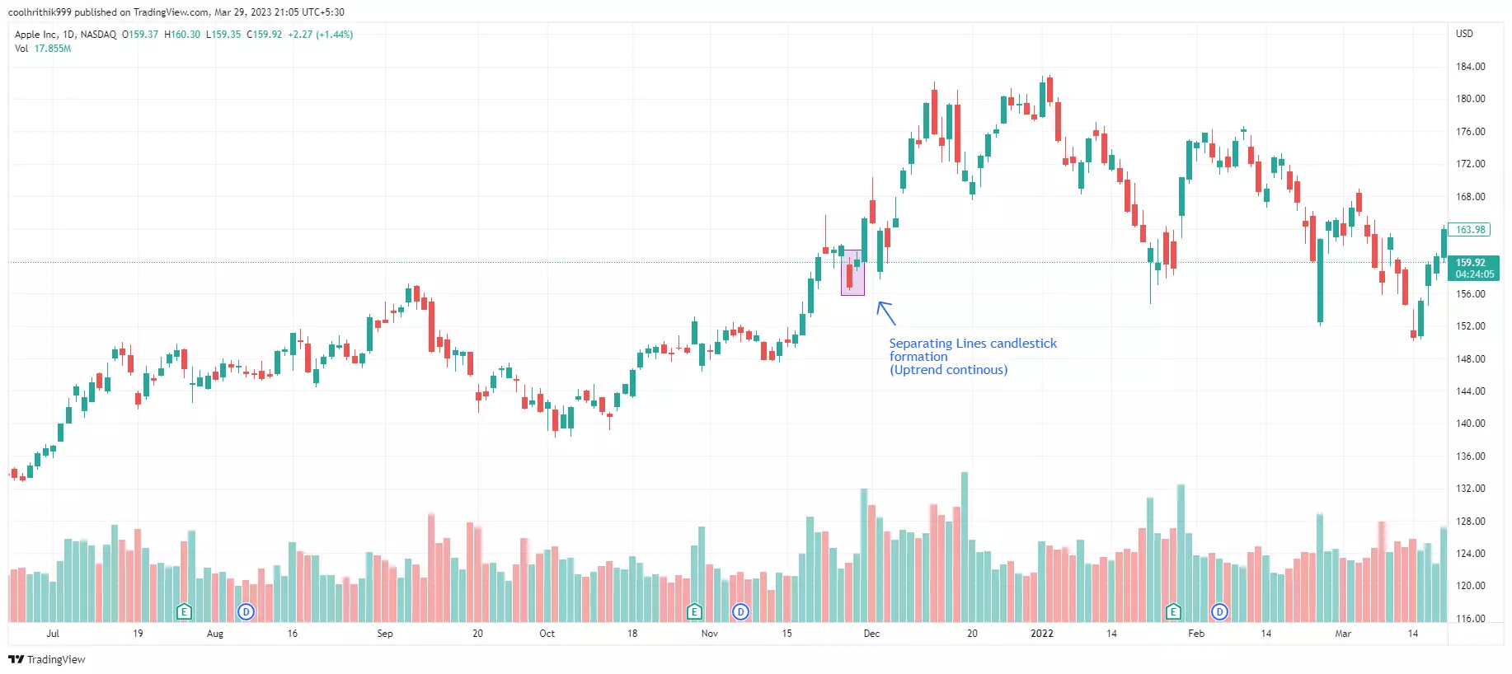Click the TradingView logo at bottom left

pos(47,659)
